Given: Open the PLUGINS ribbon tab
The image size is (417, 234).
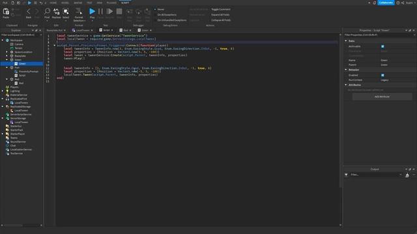Looking at the screenshot, I should (x=111, y=3).
